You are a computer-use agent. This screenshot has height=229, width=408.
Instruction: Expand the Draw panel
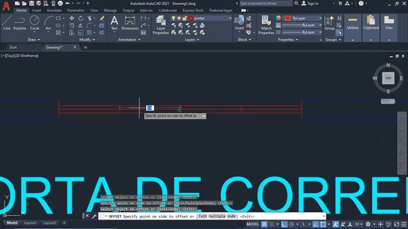pos(34,39)
